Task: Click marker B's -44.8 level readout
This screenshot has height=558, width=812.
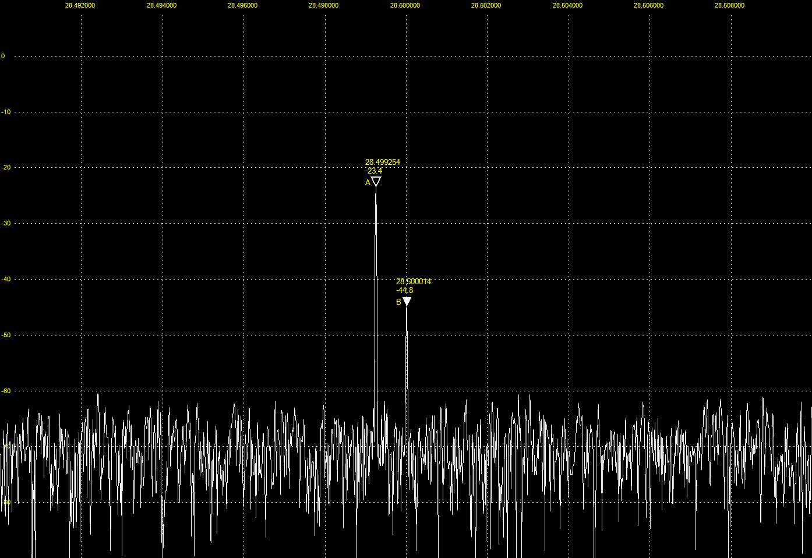Action: click(405, 290)
